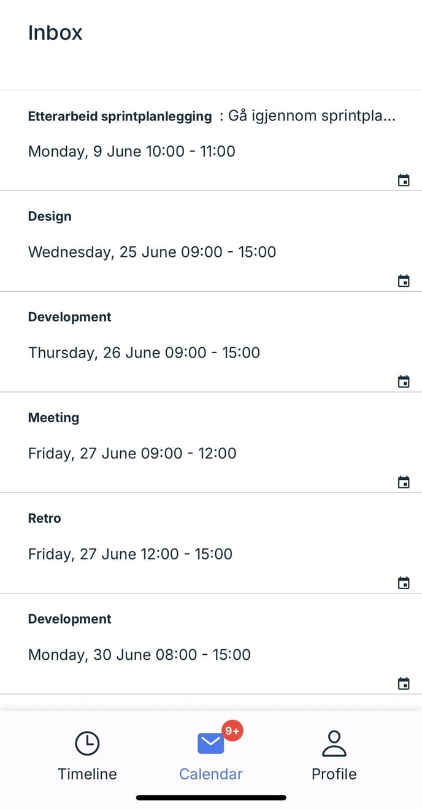Switch to the Timeline tab label
This screenshot has width=422, height=809.
87,774
